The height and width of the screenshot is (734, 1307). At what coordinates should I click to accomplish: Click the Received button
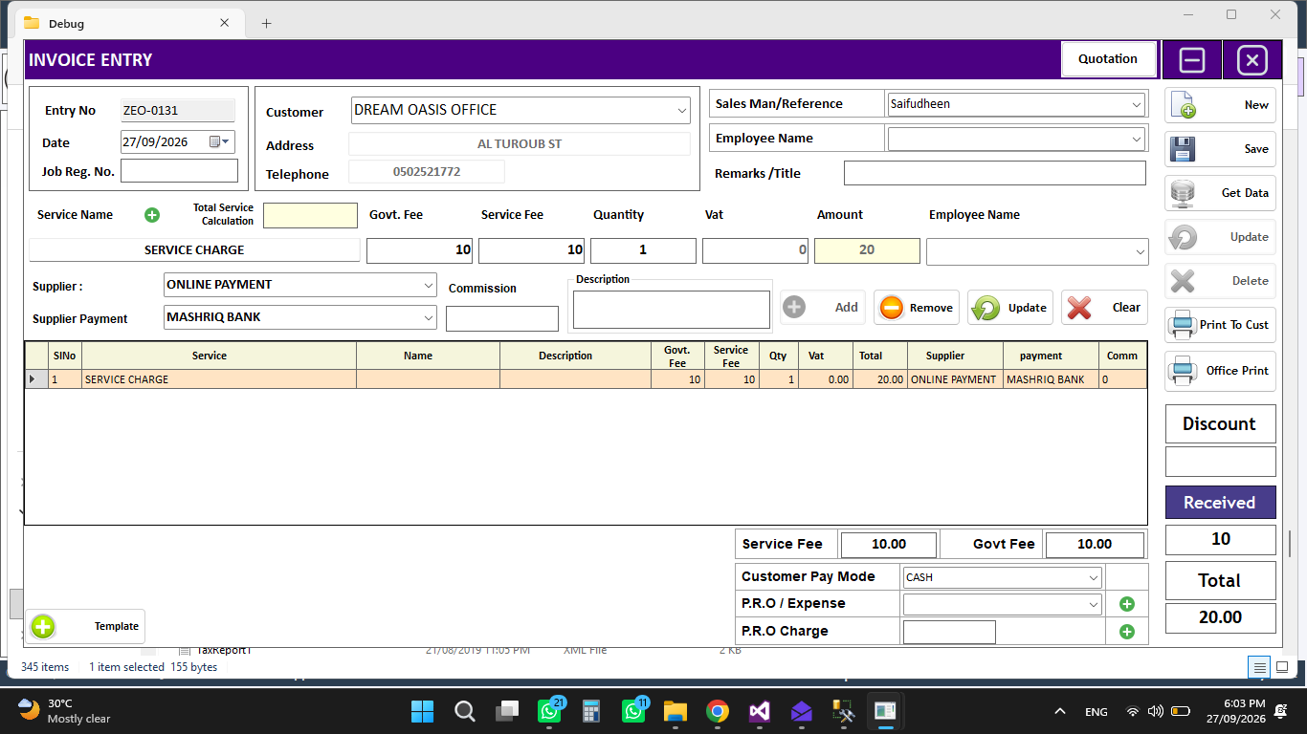1220,503
